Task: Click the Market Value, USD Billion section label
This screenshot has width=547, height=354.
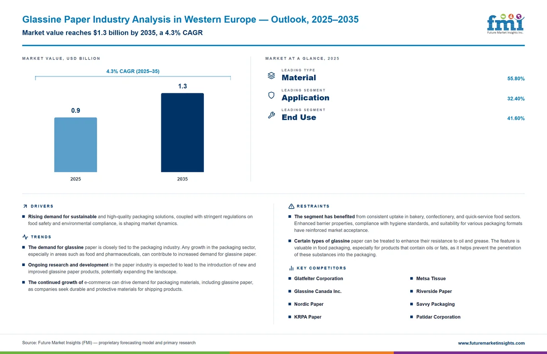Action: [x=61, y=59]
